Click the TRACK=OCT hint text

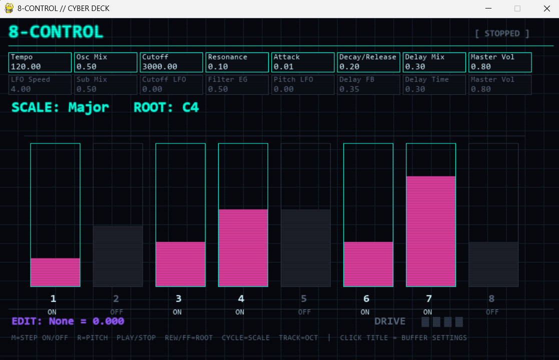pos(298,337)
